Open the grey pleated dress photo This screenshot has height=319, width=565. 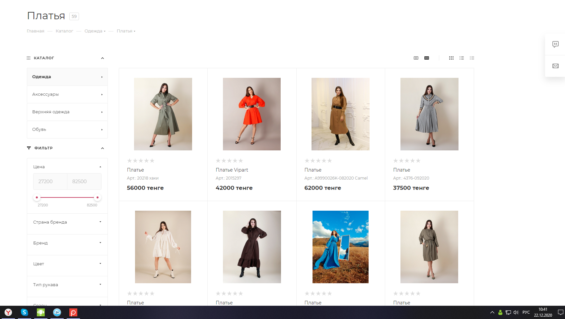429,114
